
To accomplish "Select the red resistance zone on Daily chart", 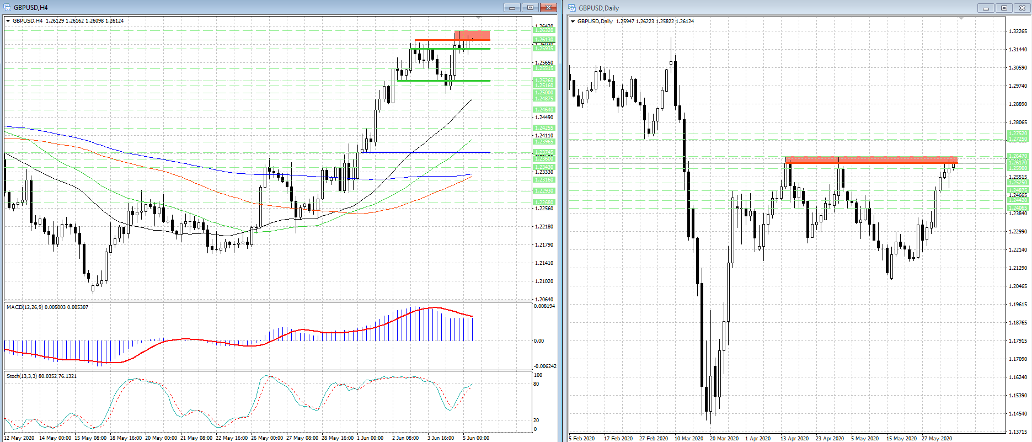I will click(871, 160).
